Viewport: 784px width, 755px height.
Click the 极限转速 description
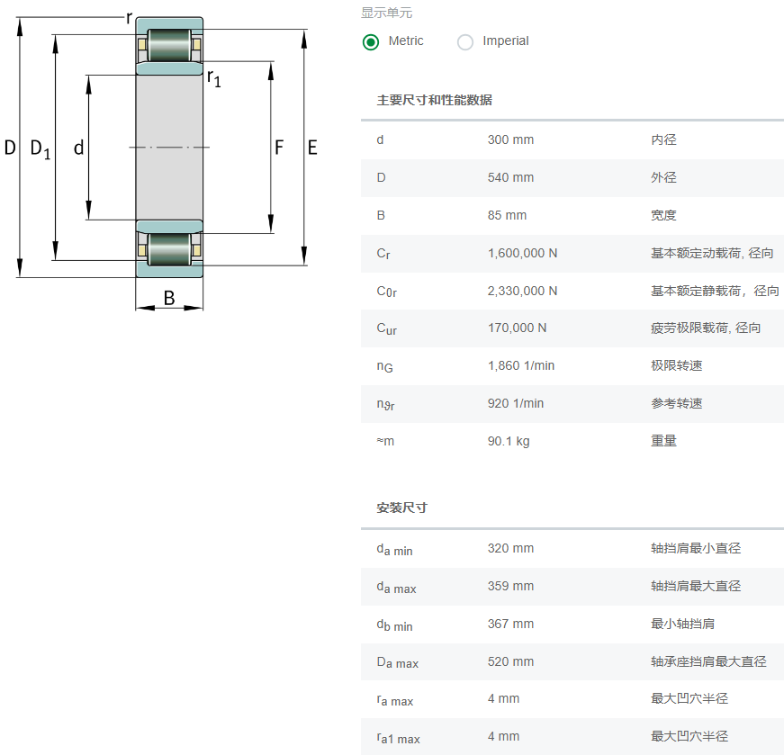677,366
